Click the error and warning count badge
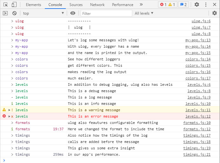Viewport: 220px width, 163px height. (x=168, y=5)
